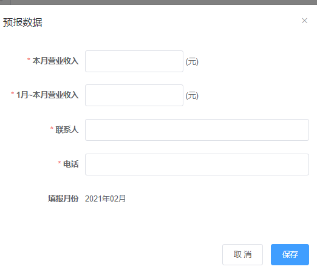Screen dimensions: 317x275
Task: Click the 本月营业收入 input field
Action: (134, 61)
